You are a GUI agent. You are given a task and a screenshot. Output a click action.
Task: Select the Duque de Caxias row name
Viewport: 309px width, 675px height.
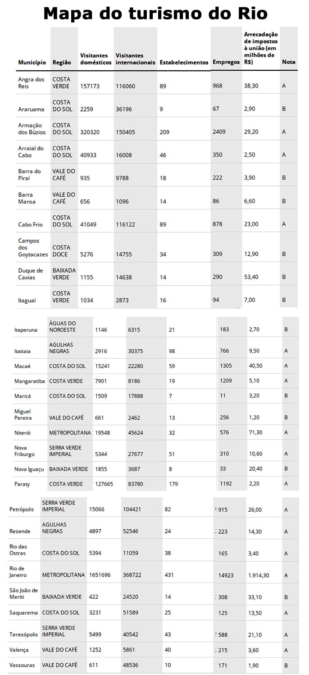(30, 274)
